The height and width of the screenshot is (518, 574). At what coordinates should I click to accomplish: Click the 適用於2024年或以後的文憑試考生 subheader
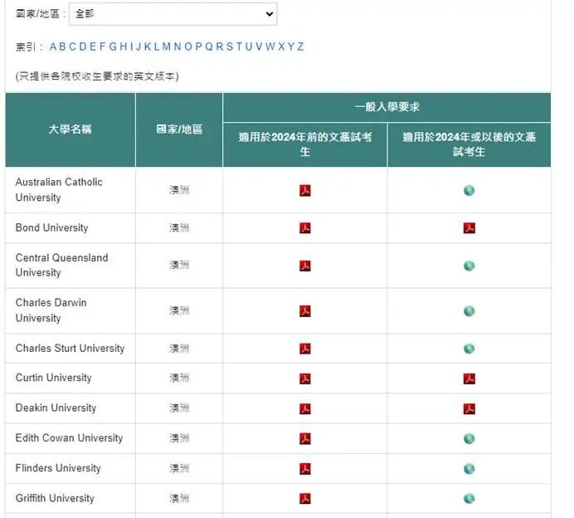click(x=469, y=144)
